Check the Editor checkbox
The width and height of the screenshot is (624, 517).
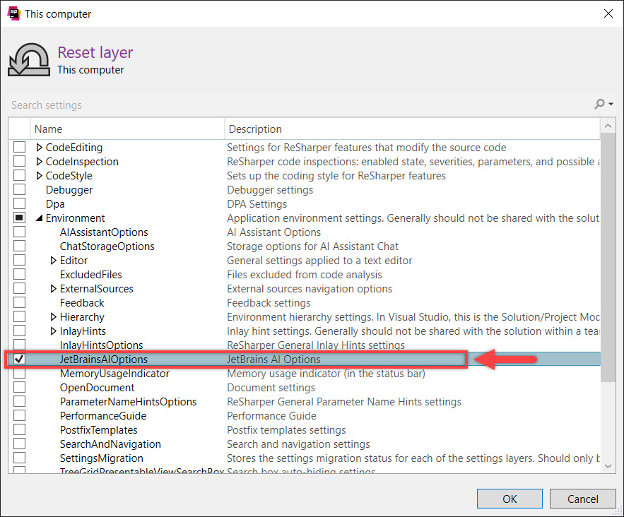tap(19, 261)
